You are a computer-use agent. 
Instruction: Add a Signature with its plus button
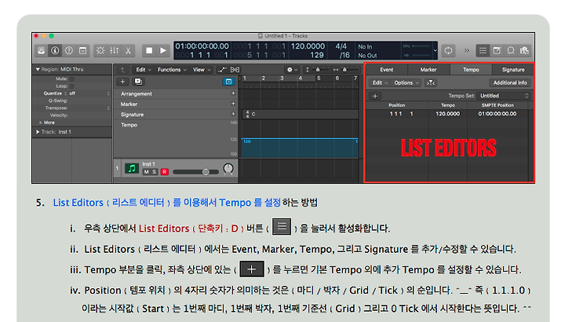pyautogui.click(x=233, y=115)
